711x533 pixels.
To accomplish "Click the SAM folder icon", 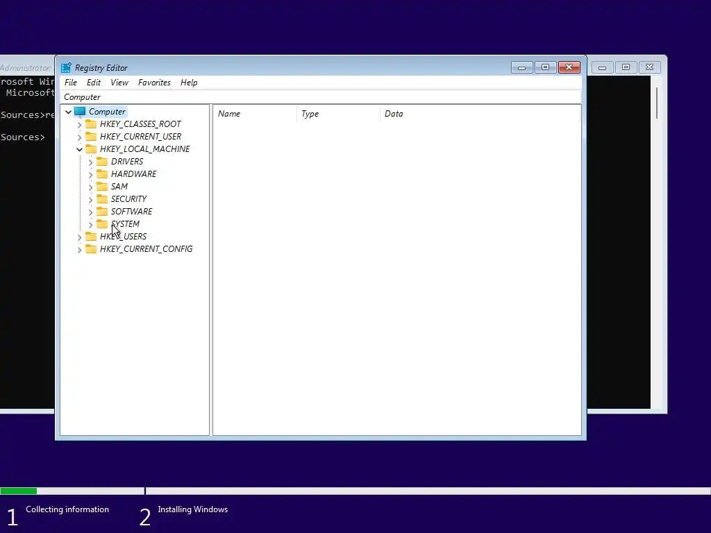I will coord(102,186).
